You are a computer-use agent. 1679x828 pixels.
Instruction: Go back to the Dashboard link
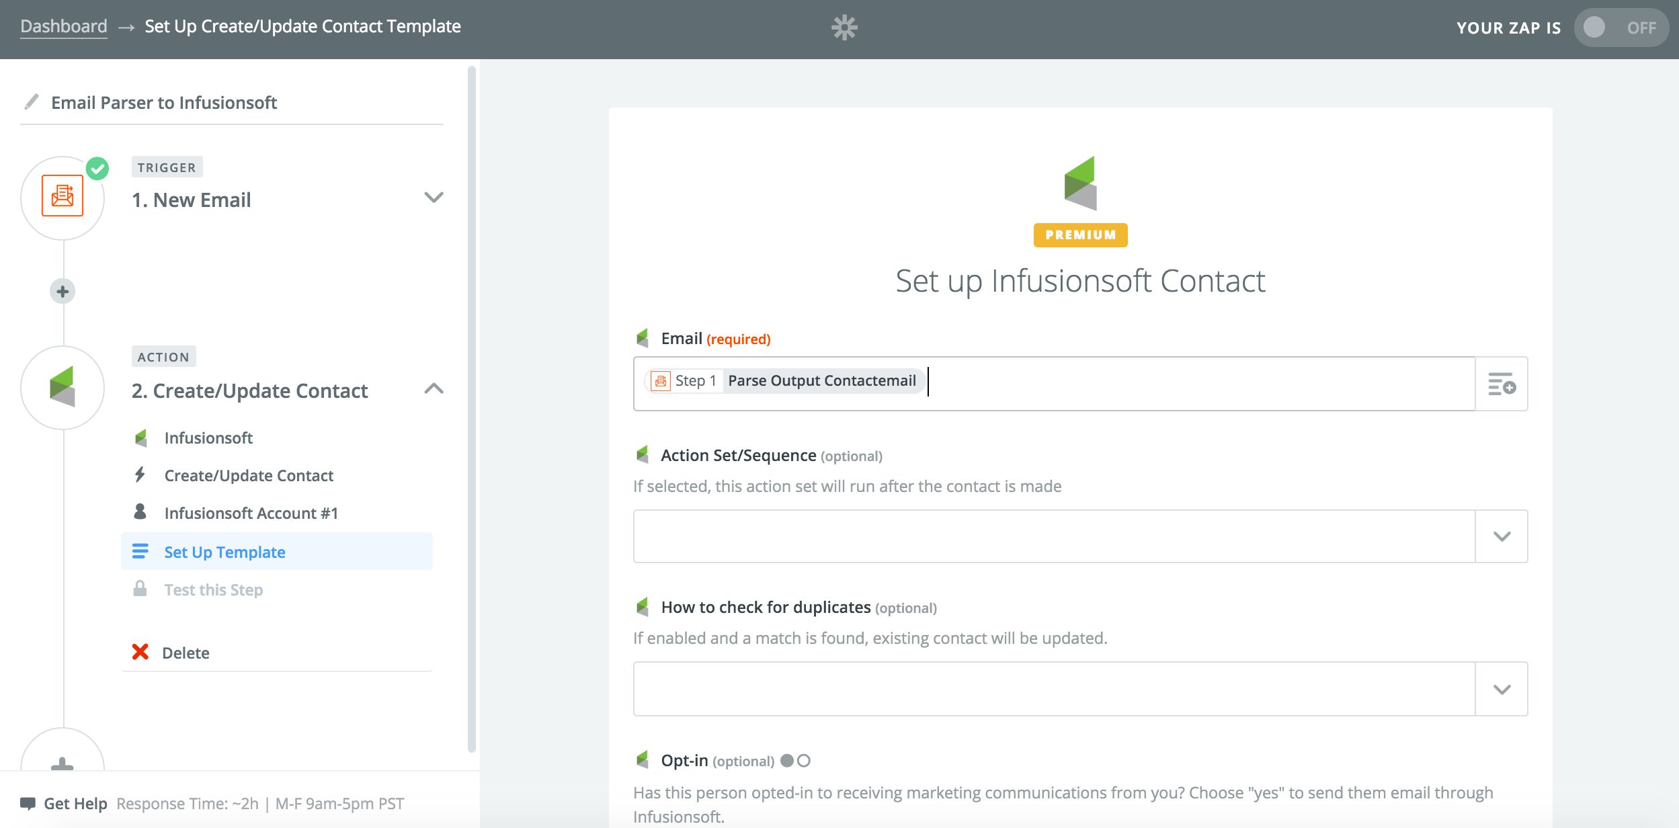click(x=64, y=26)
